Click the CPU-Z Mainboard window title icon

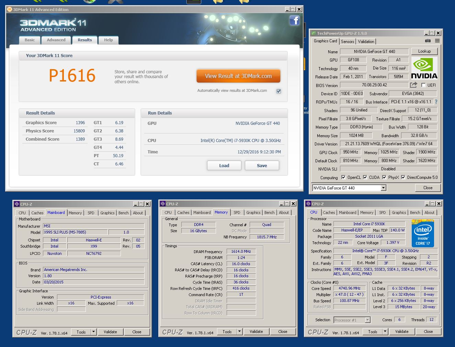17,204
